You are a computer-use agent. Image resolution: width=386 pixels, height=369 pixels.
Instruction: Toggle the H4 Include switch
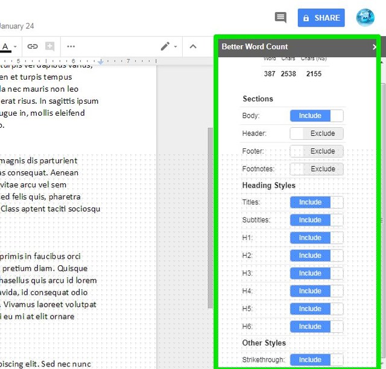[317, 291]
